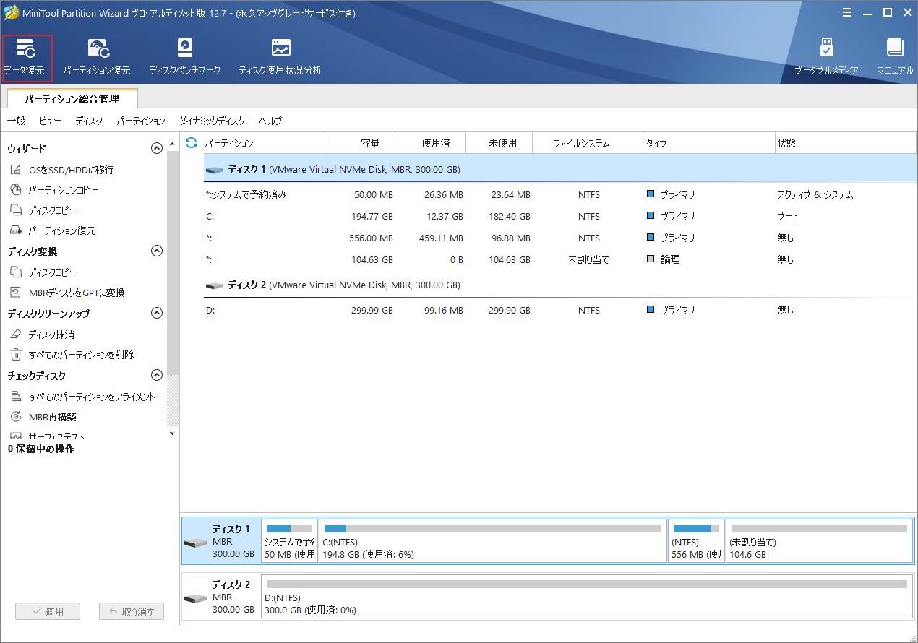Click the ブート status cell
Screen dimensions: 918x643
pos(787,217)
